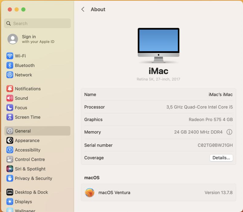Click the Siri & Spotlight icon

[x=10, y=169]
